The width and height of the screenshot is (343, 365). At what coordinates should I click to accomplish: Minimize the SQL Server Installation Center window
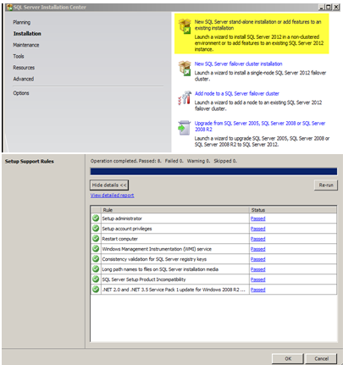[x=322, y=8]
